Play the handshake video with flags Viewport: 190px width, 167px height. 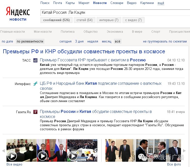pyautogui.click(x=52, y=150)
